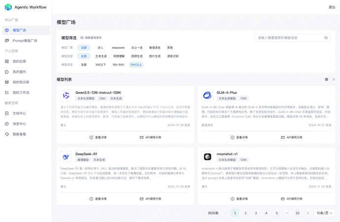Select the 16K-64K context filter

pos(118,64)
